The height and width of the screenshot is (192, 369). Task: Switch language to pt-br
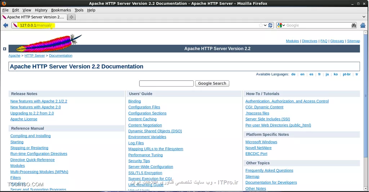347,74
